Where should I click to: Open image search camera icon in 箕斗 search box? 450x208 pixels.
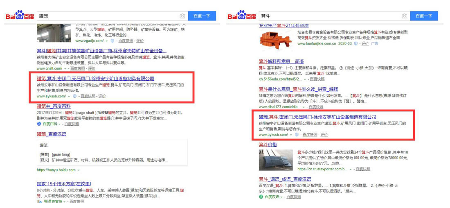(404, 16)
